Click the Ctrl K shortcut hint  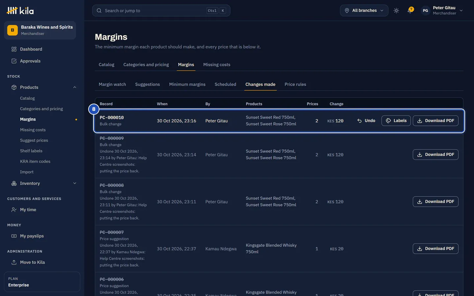(216, 11)
